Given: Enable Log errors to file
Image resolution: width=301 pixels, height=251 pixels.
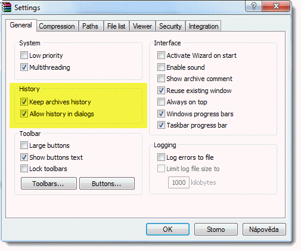Looking at the screenshot, I should click(161, 157).
